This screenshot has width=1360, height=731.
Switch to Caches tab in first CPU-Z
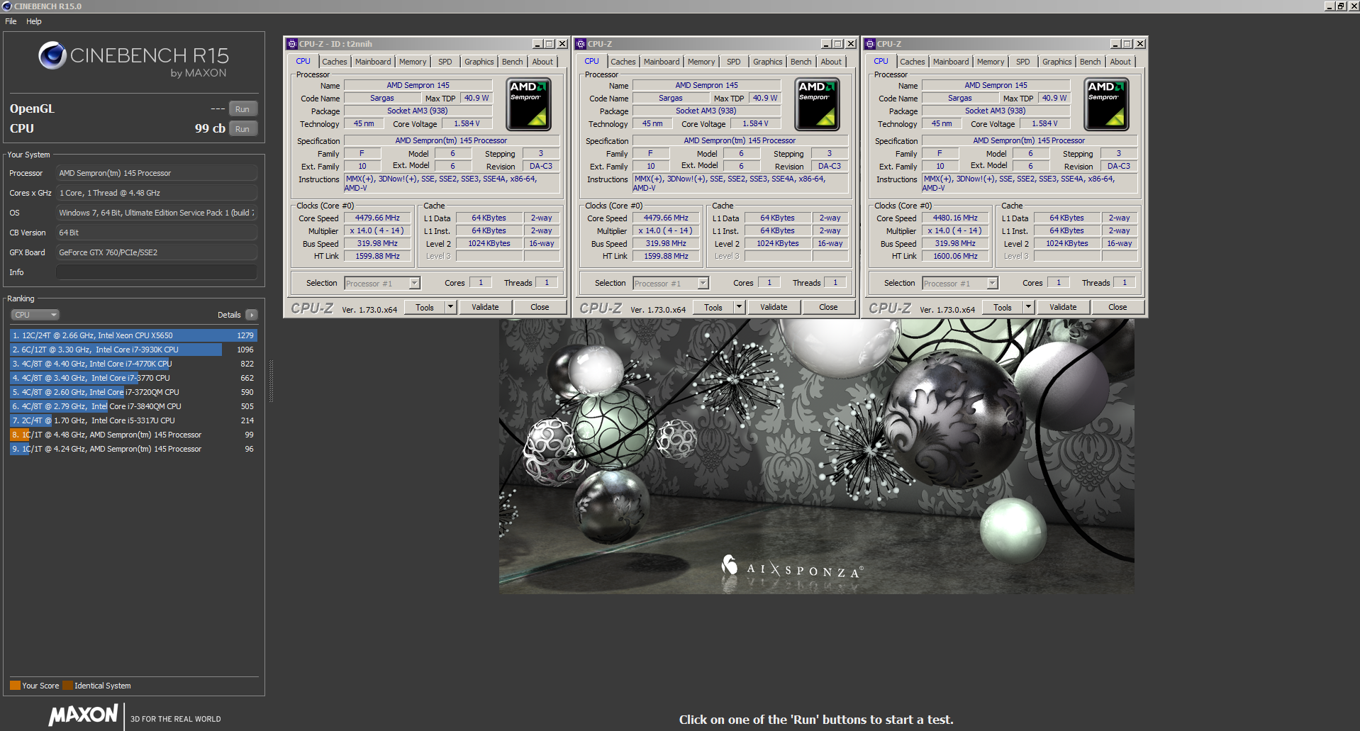point(335,62)
